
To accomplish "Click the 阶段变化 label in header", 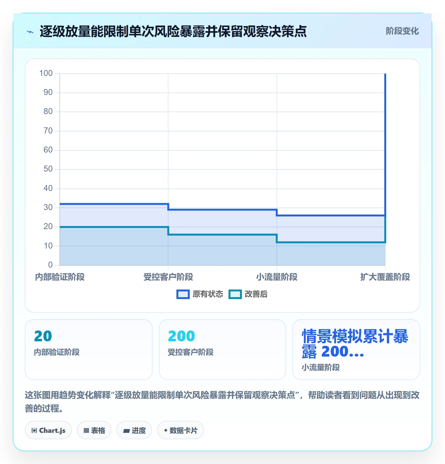I will point(402,31).
